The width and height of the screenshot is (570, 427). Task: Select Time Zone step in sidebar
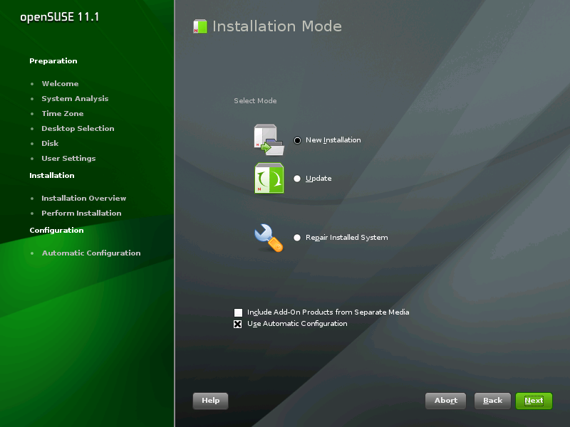tap(62, 114)
